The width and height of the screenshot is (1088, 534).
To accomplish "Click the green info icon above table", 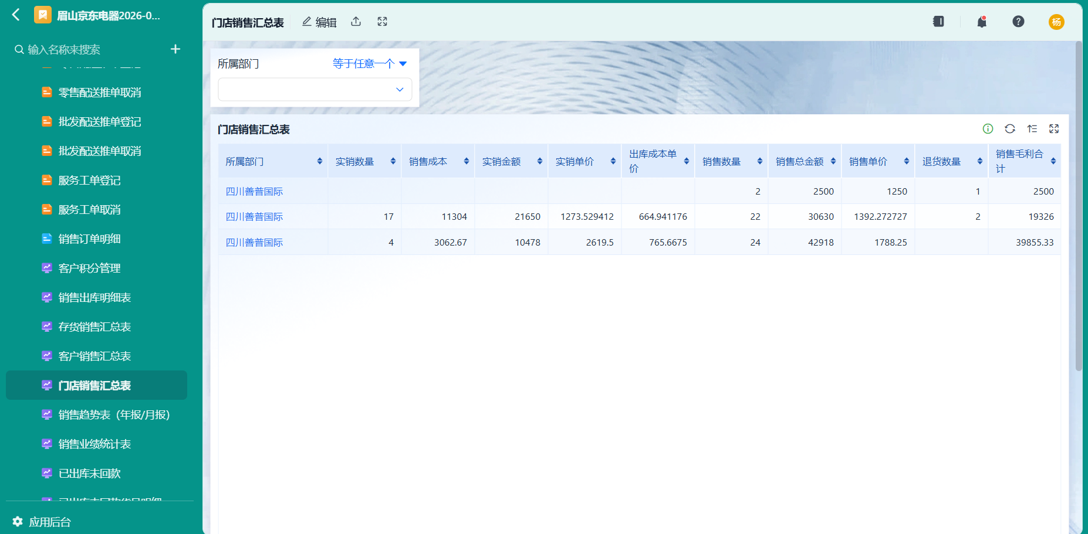I will 988,129.
